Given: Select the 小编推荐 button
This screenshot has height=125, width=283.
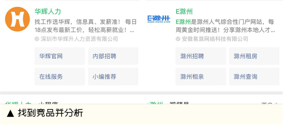Looking at the screenshot, I should pos(113,77).
